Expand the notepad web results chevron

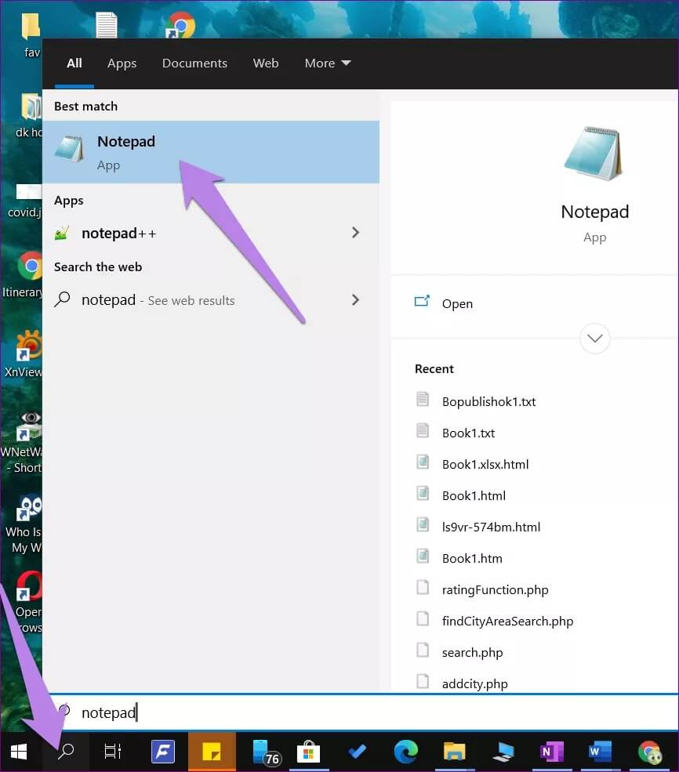click(355, 299)
